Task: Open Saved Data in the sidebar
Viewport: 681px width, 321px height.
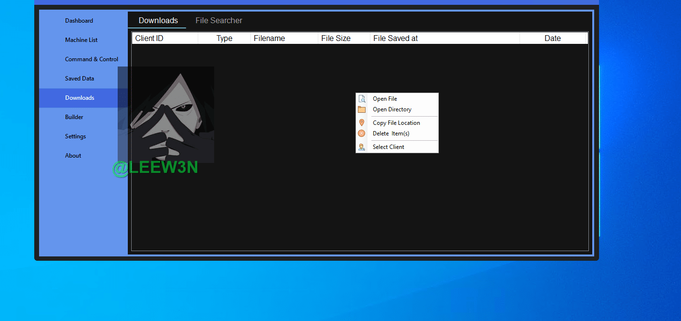Action: click(x=80, y=79)
